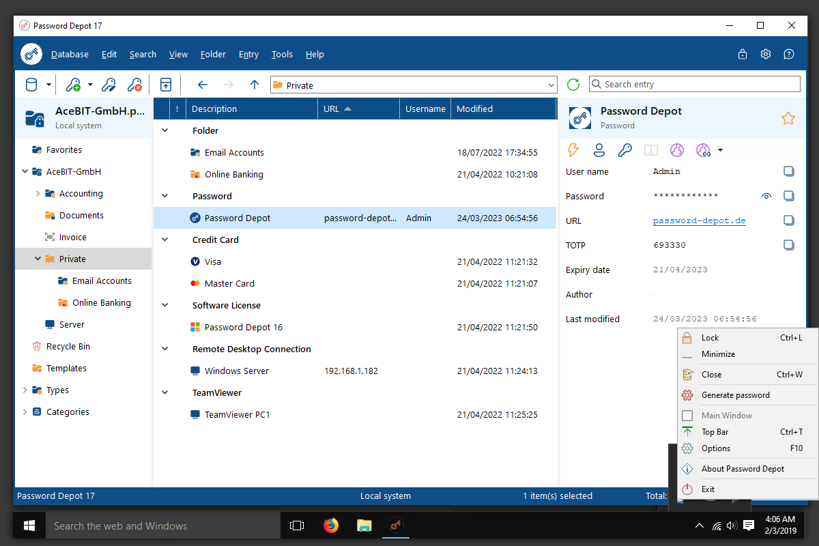Screen dimensions: 819x546
Task: Click the green refresh icon
Action: tap(573, 85)
